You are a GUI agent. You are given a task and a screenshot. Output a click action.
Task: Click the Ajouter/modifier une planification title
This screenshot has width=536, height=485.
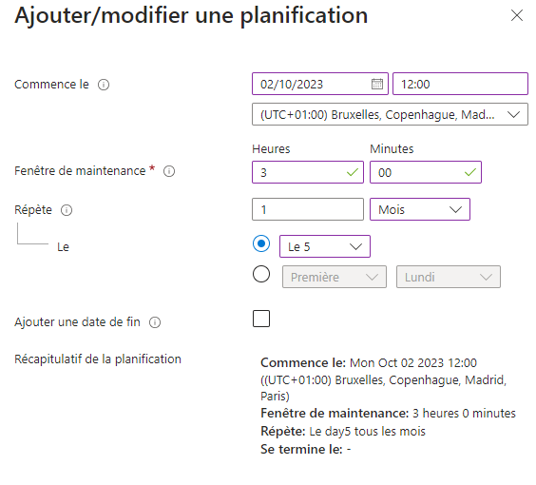click(191, 16)
